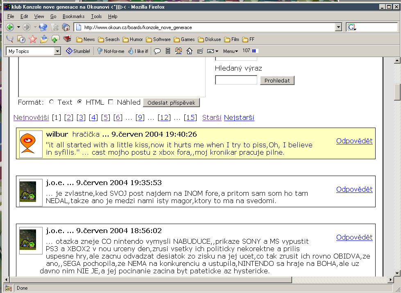The height and width of the screenshot is (293, 401).
Task: Open the speech bubble comments icon
Action: pos(157,51)
